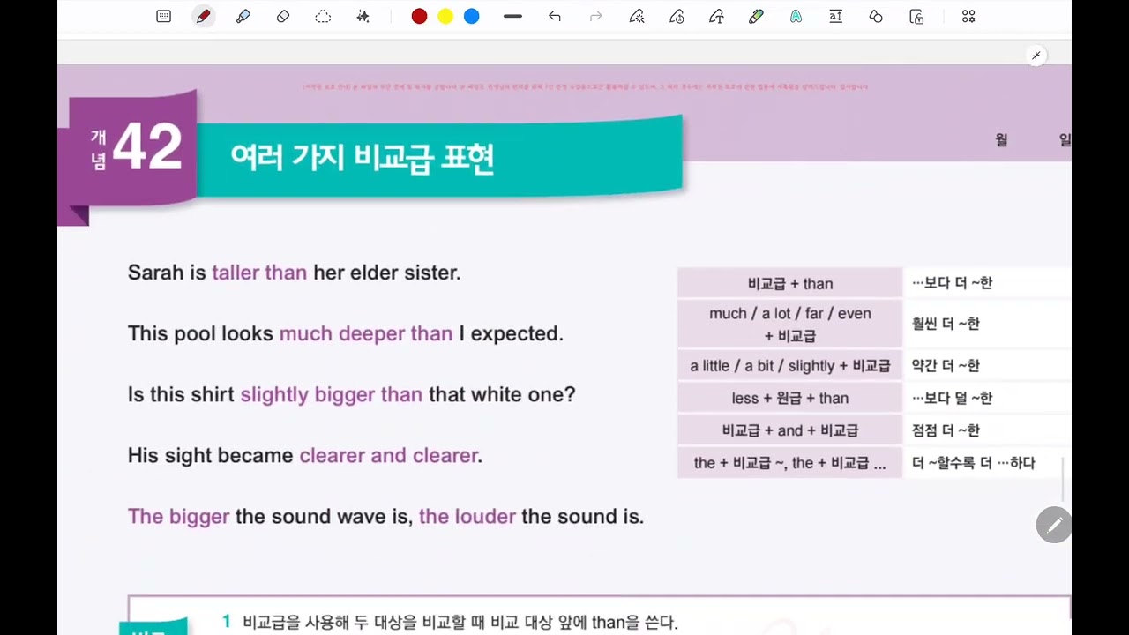Open the shapes tool
Screen dimensions: 1129x635
[876, 16]
